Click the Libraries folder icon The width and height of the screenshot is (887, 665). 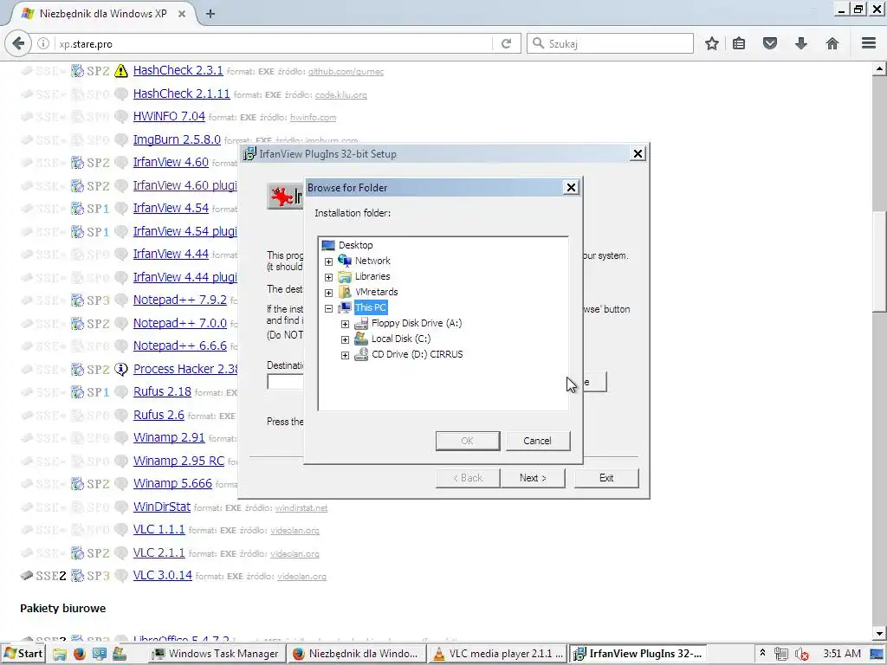(345, 276)
